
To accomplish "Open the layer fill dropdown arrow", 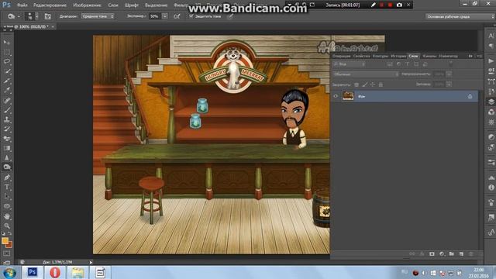I will pyautogui.click(x=449, y=84).
